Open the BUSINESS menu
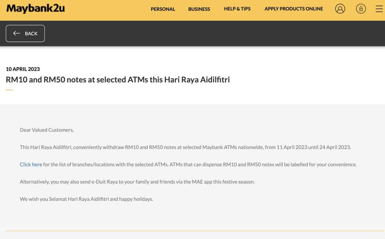 click(x=199, y=9)
